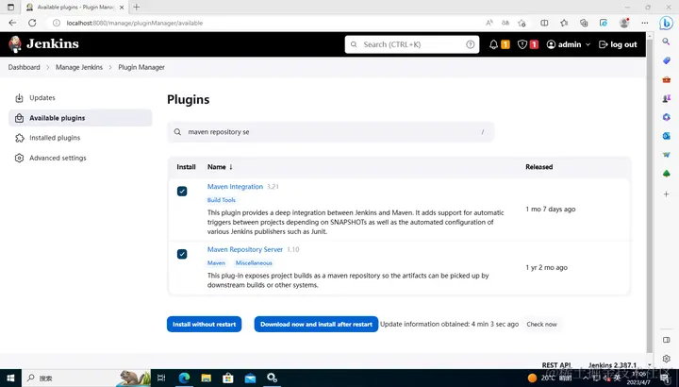Open the browser collections icon
This screenshot has height=387, width=679.
tap(584, 23)
